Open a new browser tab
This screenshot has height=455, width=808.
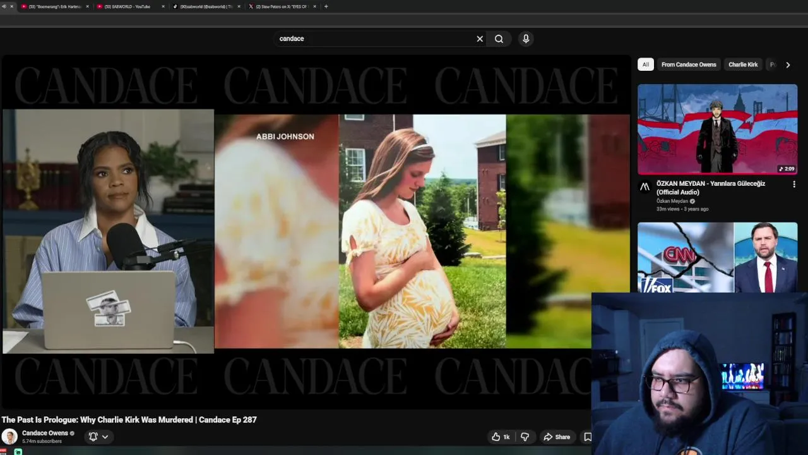point(326,6)
